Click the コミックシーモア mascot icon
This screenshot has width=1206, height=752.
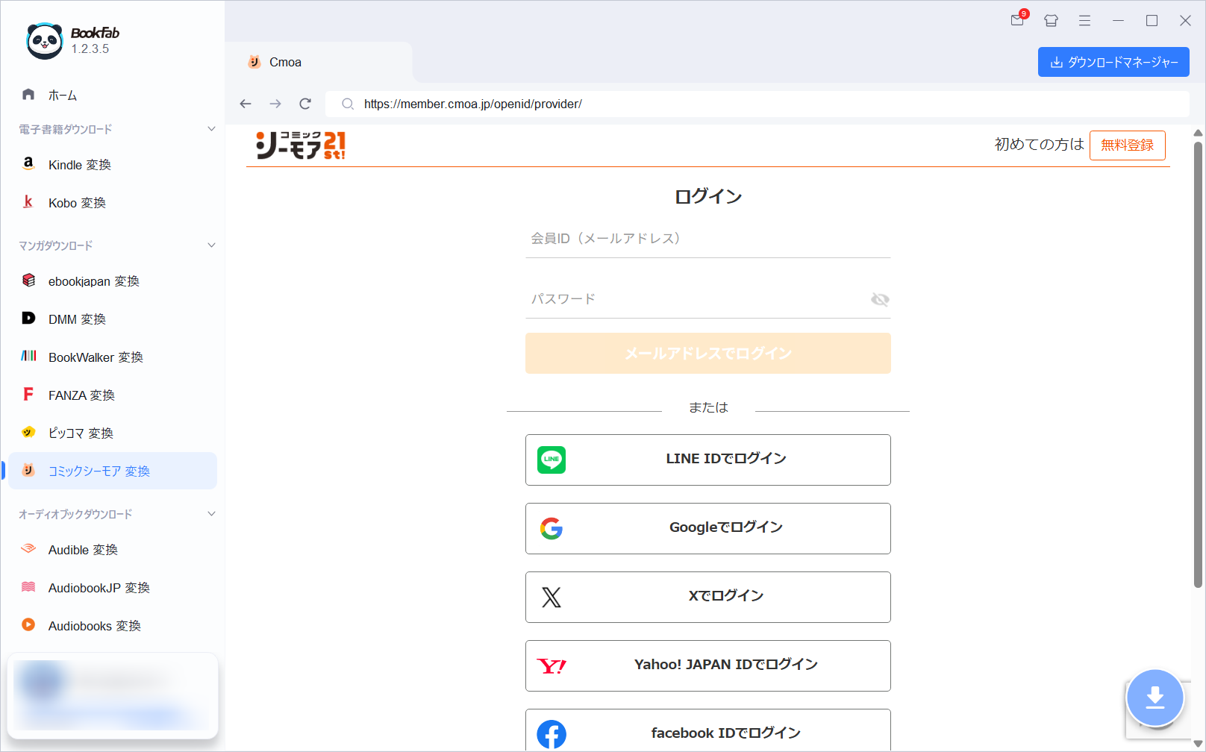pyautogui.click(x=28, y=470)
